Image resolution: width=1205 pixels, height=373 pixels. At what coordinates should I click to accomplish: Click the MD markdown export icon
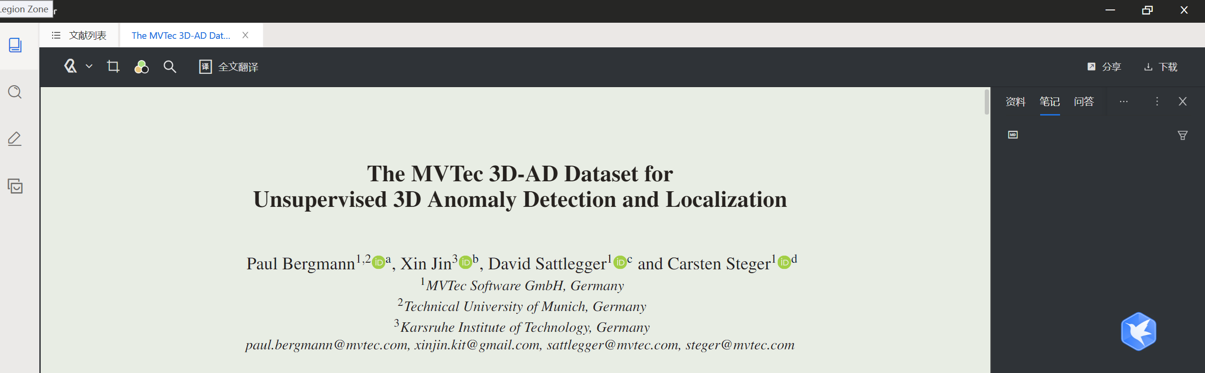tap(1013, 135)
